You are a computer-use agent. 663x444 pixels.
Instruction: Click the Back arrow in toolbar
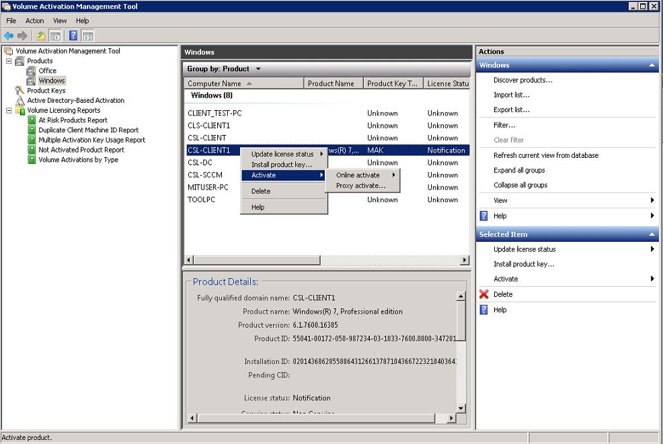(x=9, y=36)
